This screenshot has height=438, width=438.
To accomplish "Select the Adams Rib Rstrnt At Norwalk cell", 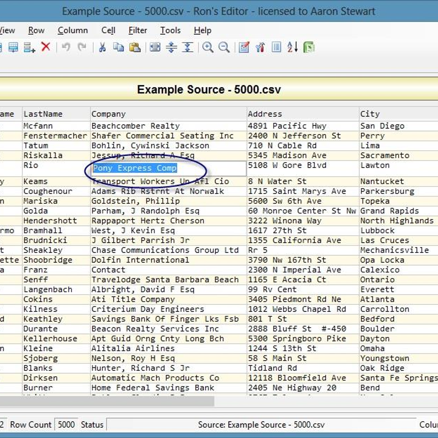I will click(x=168, y=191).
